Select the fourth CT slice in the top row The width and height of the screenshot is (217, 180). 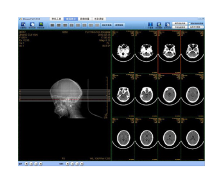pyautogui.click(x=192, y=52)
